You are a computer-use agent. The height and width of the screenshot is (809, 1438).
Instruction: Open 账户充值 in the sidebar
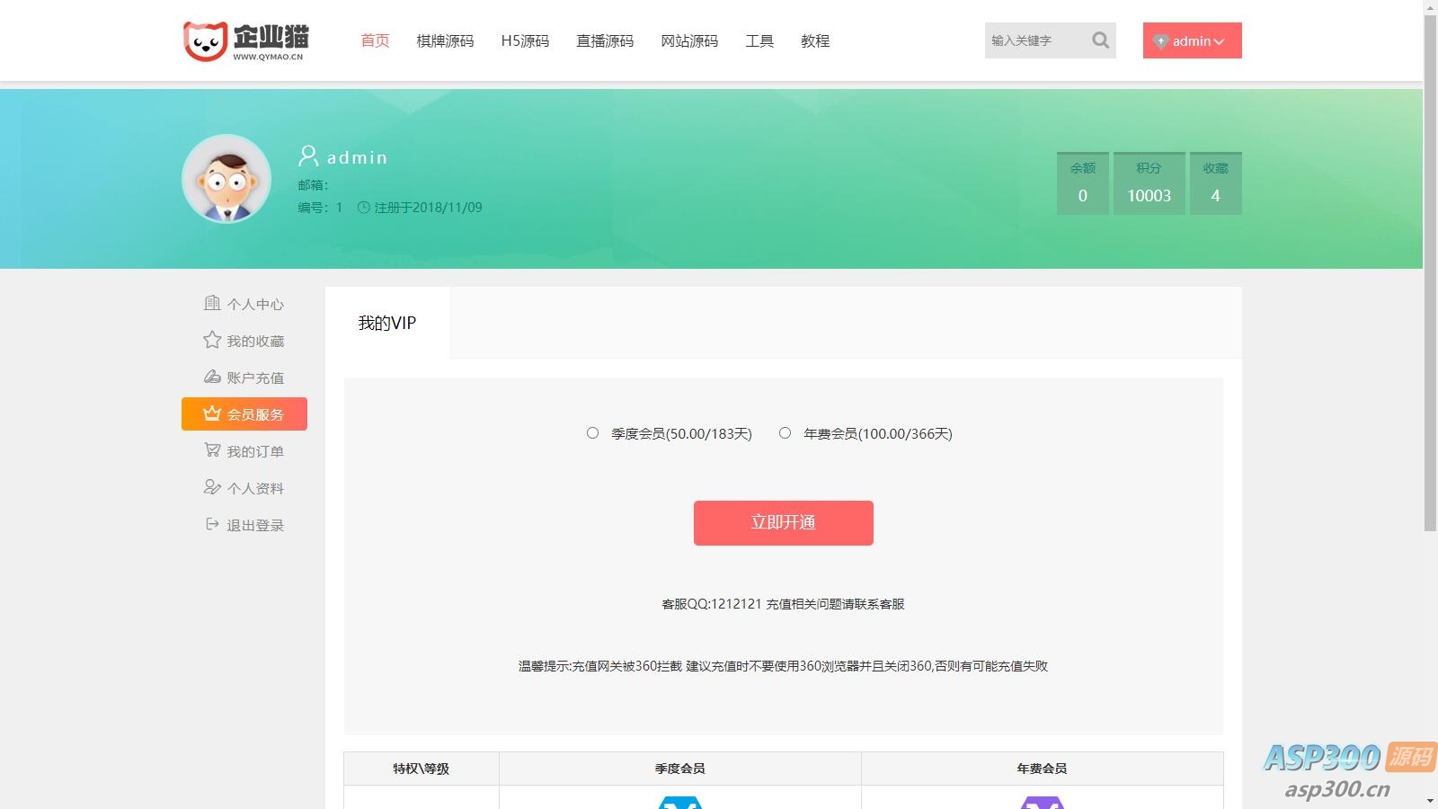[244, 378]
